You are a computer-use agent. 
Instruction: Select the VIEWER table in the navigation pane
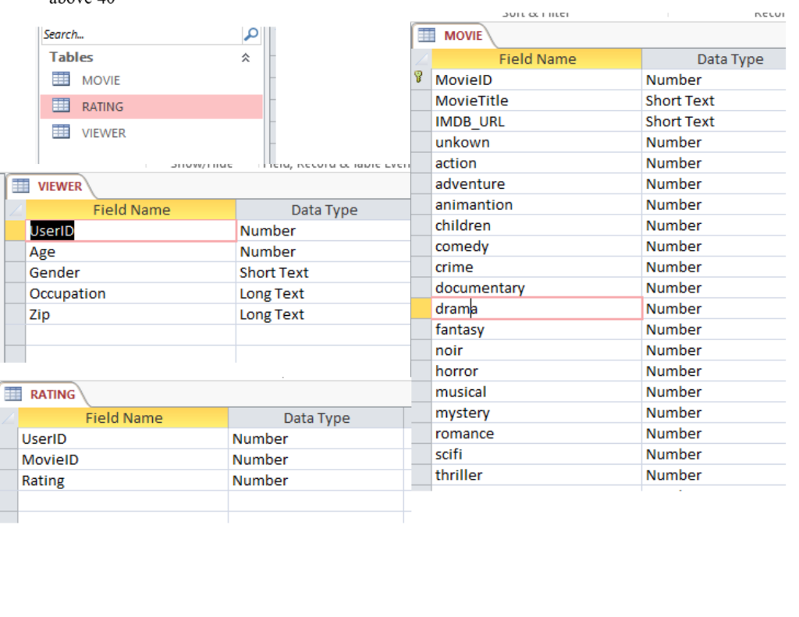[101, 133]
